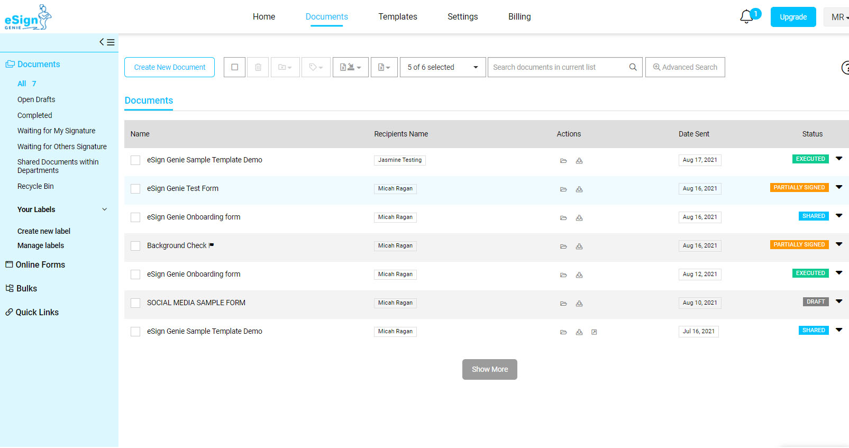Image resolution: width=849 pixels, height=448 pixels.
Task: Open folder icon for Background Check row
Action: click(563, 246)
